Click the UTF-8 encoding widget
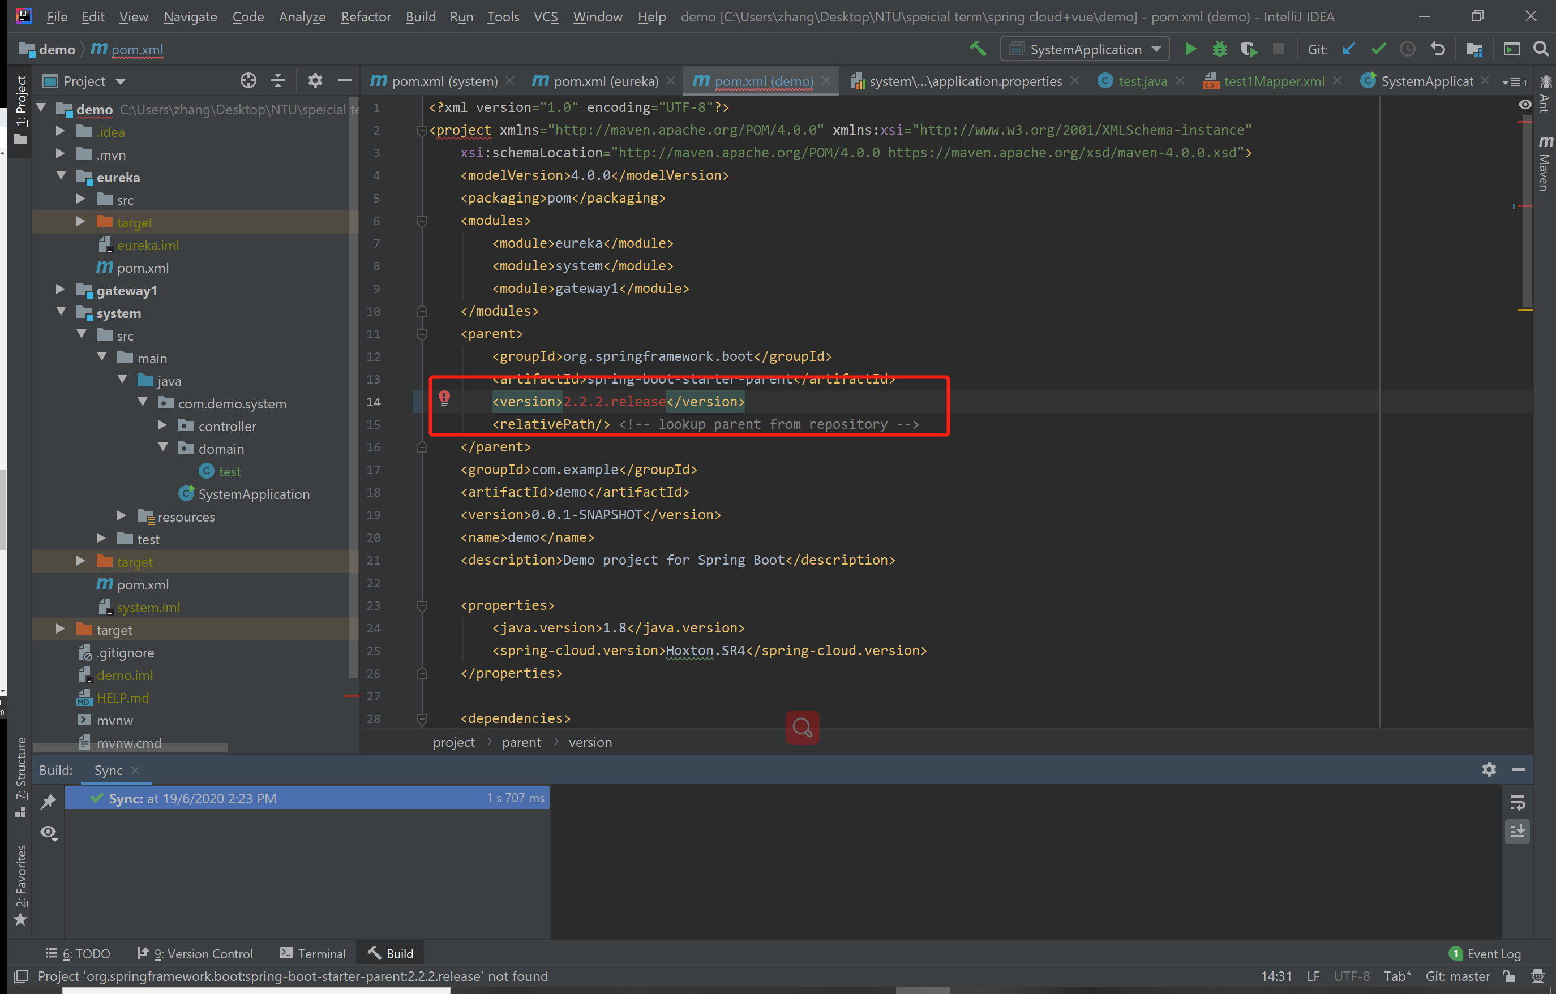The width and height of the screenshot is (1556, 994). (x=1352, y=976)
